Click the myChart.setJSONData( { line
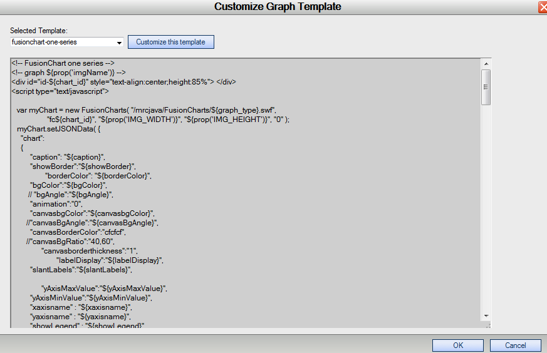 coord(59,130)
